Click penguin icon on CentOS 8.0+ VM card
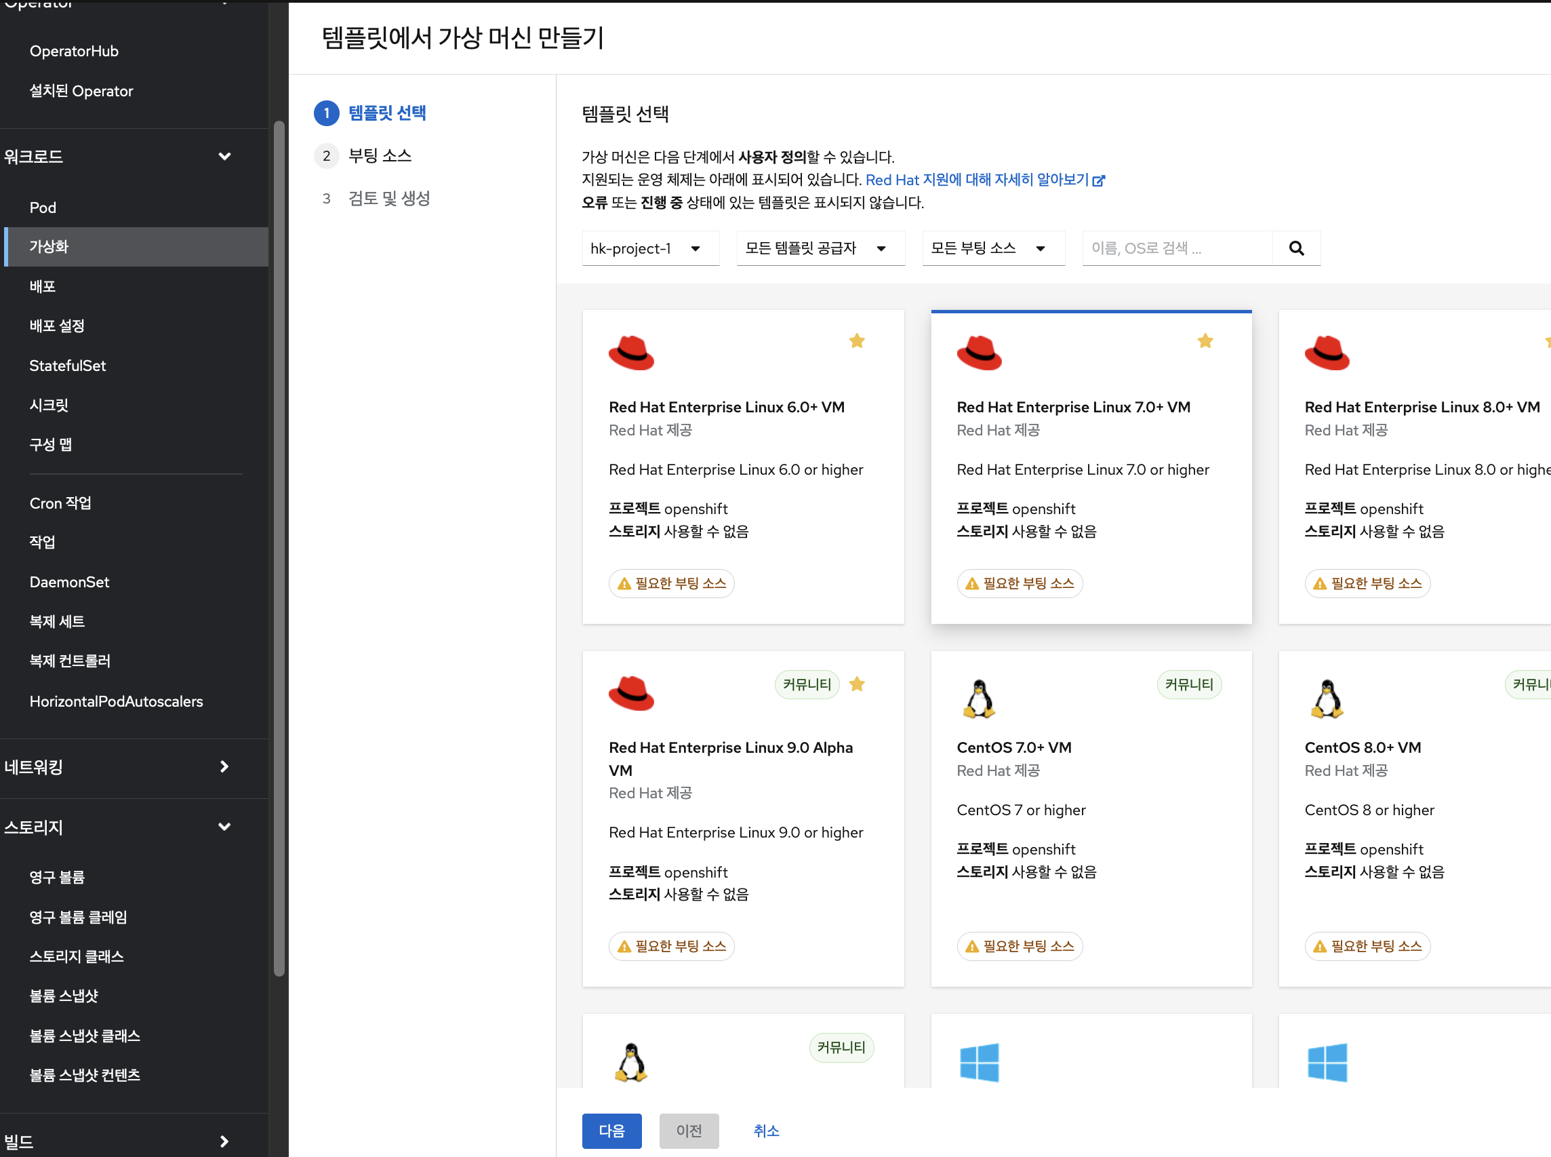Screen dimensions: 1551x1157 click(1327, 699)
